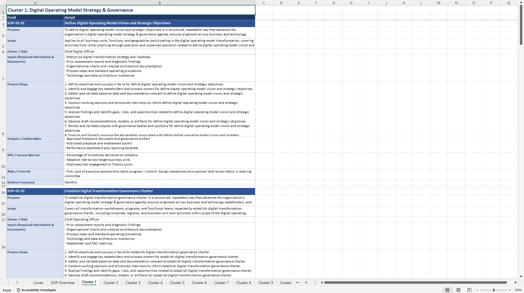The height and width of the screenshot is (293, 524).
Task: Switch to Cluster 9 sheet
Action: point(266,283)
